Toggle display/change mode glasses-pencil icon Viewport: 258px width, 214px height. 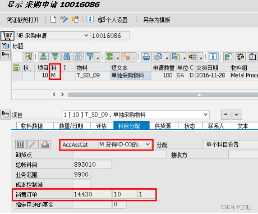64,19
